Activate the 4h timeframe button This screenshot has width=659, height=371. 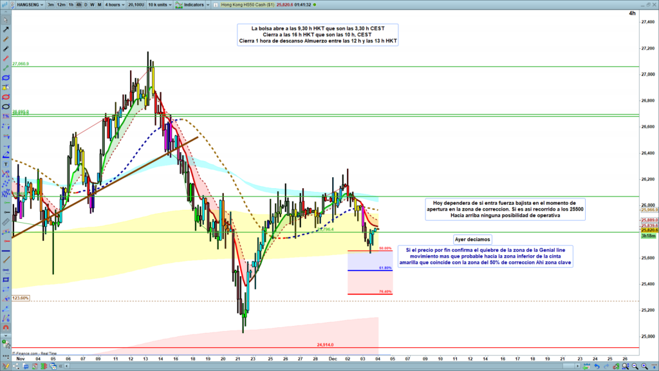click(x=79, y=4)
